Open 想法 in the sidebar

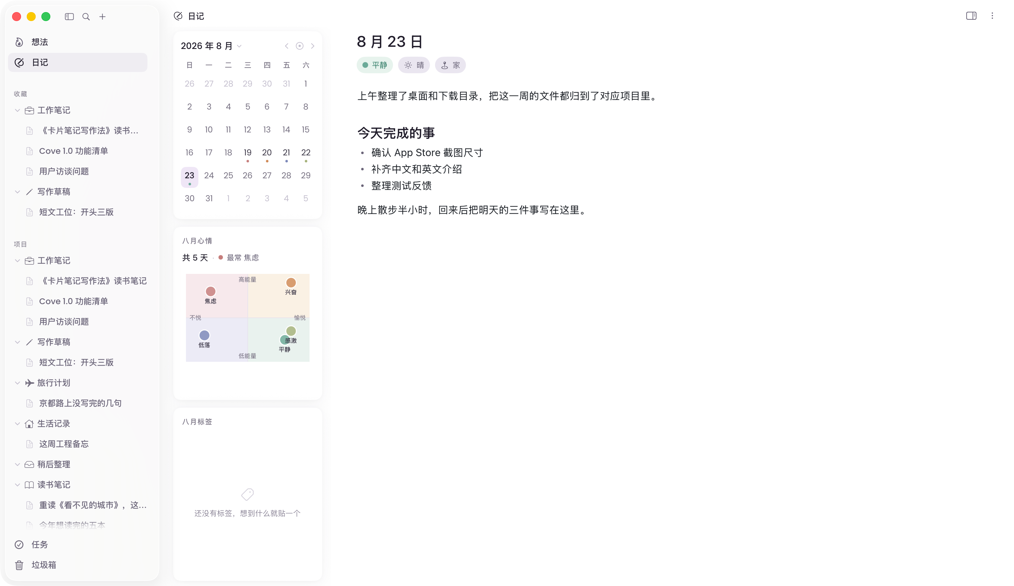coord(78,42)
